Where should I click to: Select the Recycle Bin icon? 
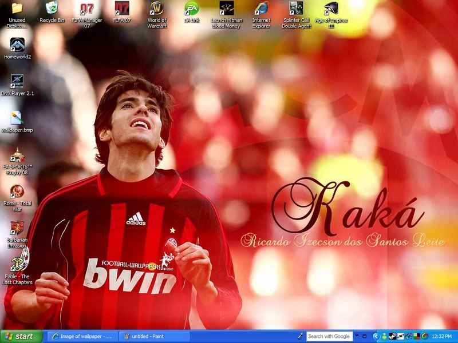click(52, 12)
